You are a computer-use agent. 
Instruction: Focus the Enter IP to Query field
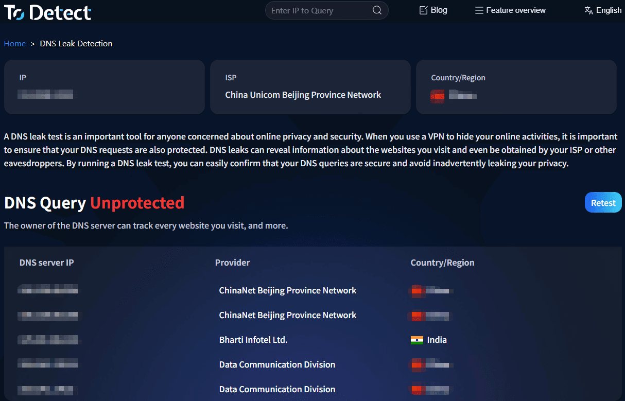pyautogui.click(x=319, y=10)
